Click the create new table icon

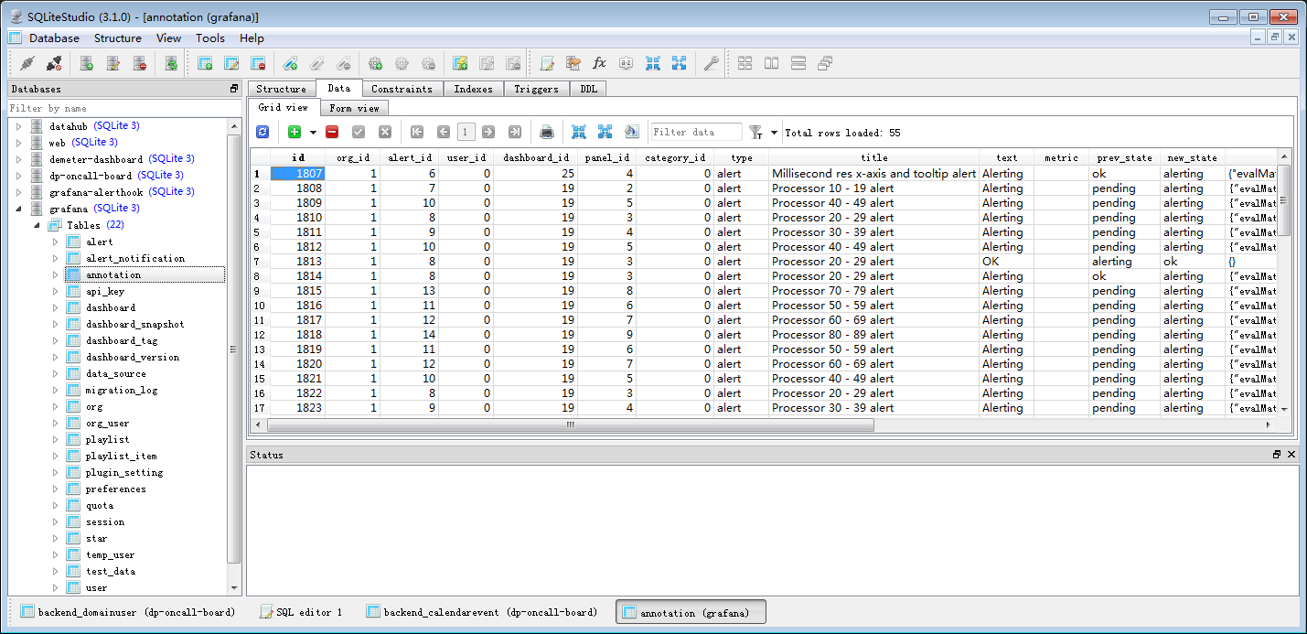(x=206, y=63)
